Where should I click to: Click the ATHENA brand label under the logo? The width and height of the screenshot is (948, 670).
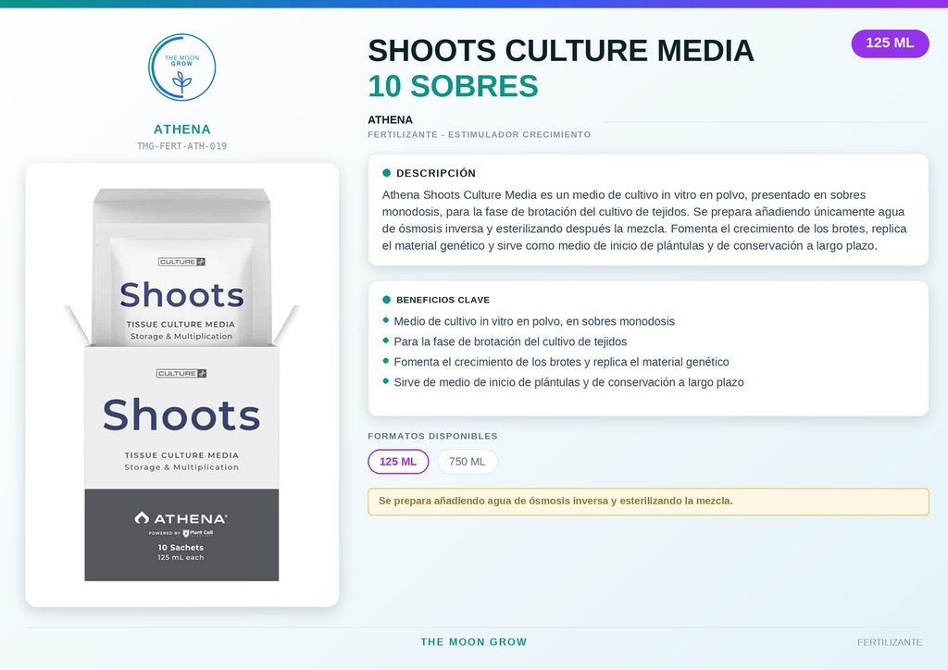click(x=182, y=130)
